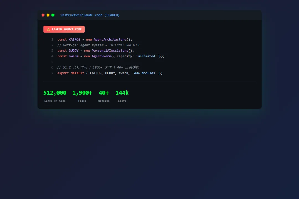The image size is (299, 199).
Task: Click the 'Files' label
Action: point(82,101)
